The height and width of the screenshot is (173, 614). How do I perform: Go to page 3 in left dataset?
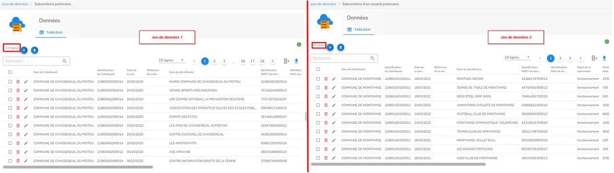(224, 61)
